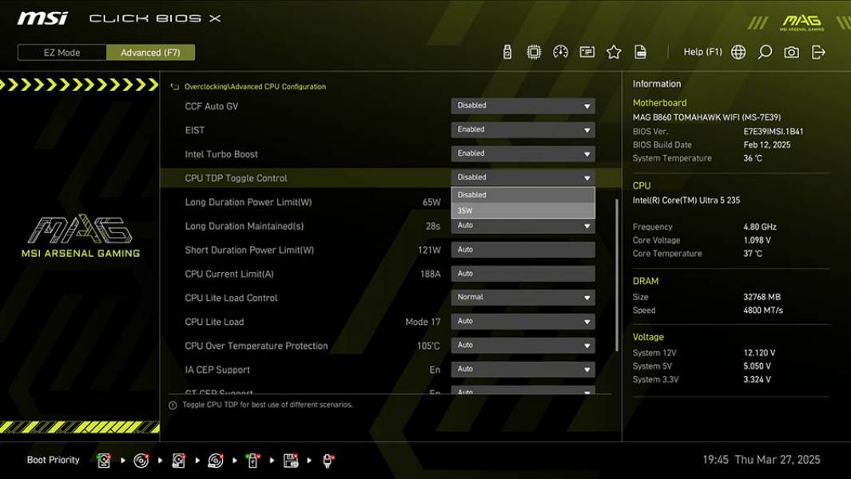This screenshot has width=851, height=479.
Task: Click the Boot Priority label
Action: (x=54, y=460)
